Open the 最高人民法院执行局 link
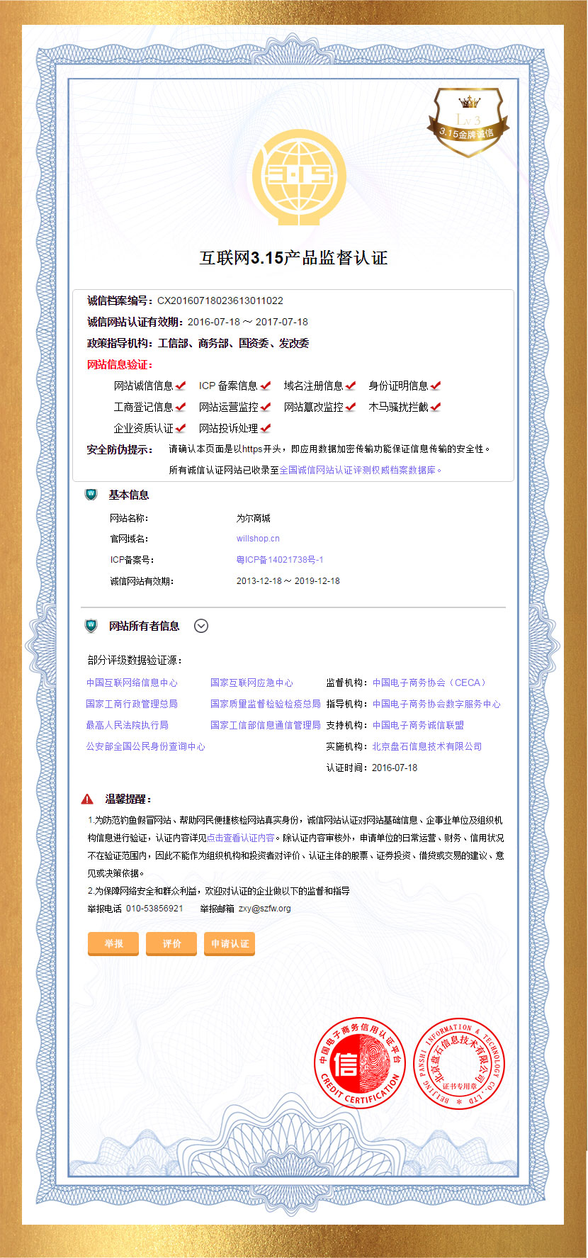The width and height of the screenshot is (588, 1258). [x=128, y=725]
